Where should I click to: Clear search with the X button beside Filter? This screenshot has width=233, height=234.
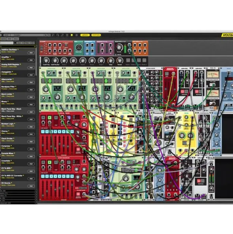(34, 43)
